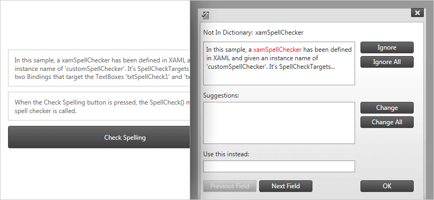Click the spell check dialog title icon
Screen dimensions: 434x200
point(206,15)
